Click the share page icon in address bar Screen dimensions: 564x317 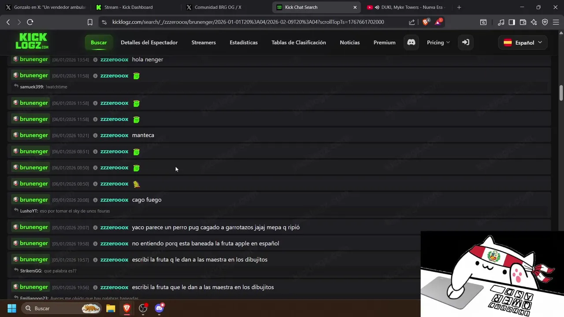[x=412, y=22]
